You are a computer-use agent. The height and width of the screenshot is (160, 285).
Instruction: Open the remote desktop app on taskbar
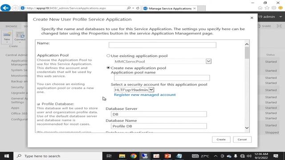point(145,156)
